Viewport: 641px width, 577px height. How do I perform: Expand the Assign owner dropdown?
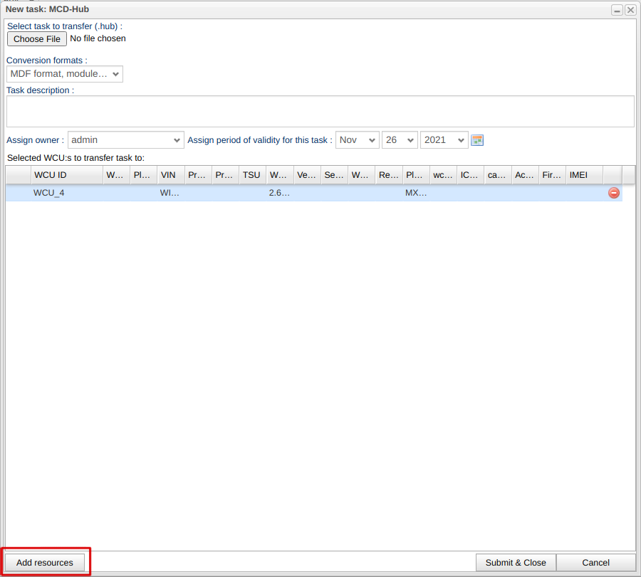pos(126,140)
